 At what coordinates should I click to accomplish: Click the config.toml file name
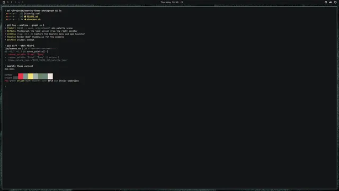[33, 14]
